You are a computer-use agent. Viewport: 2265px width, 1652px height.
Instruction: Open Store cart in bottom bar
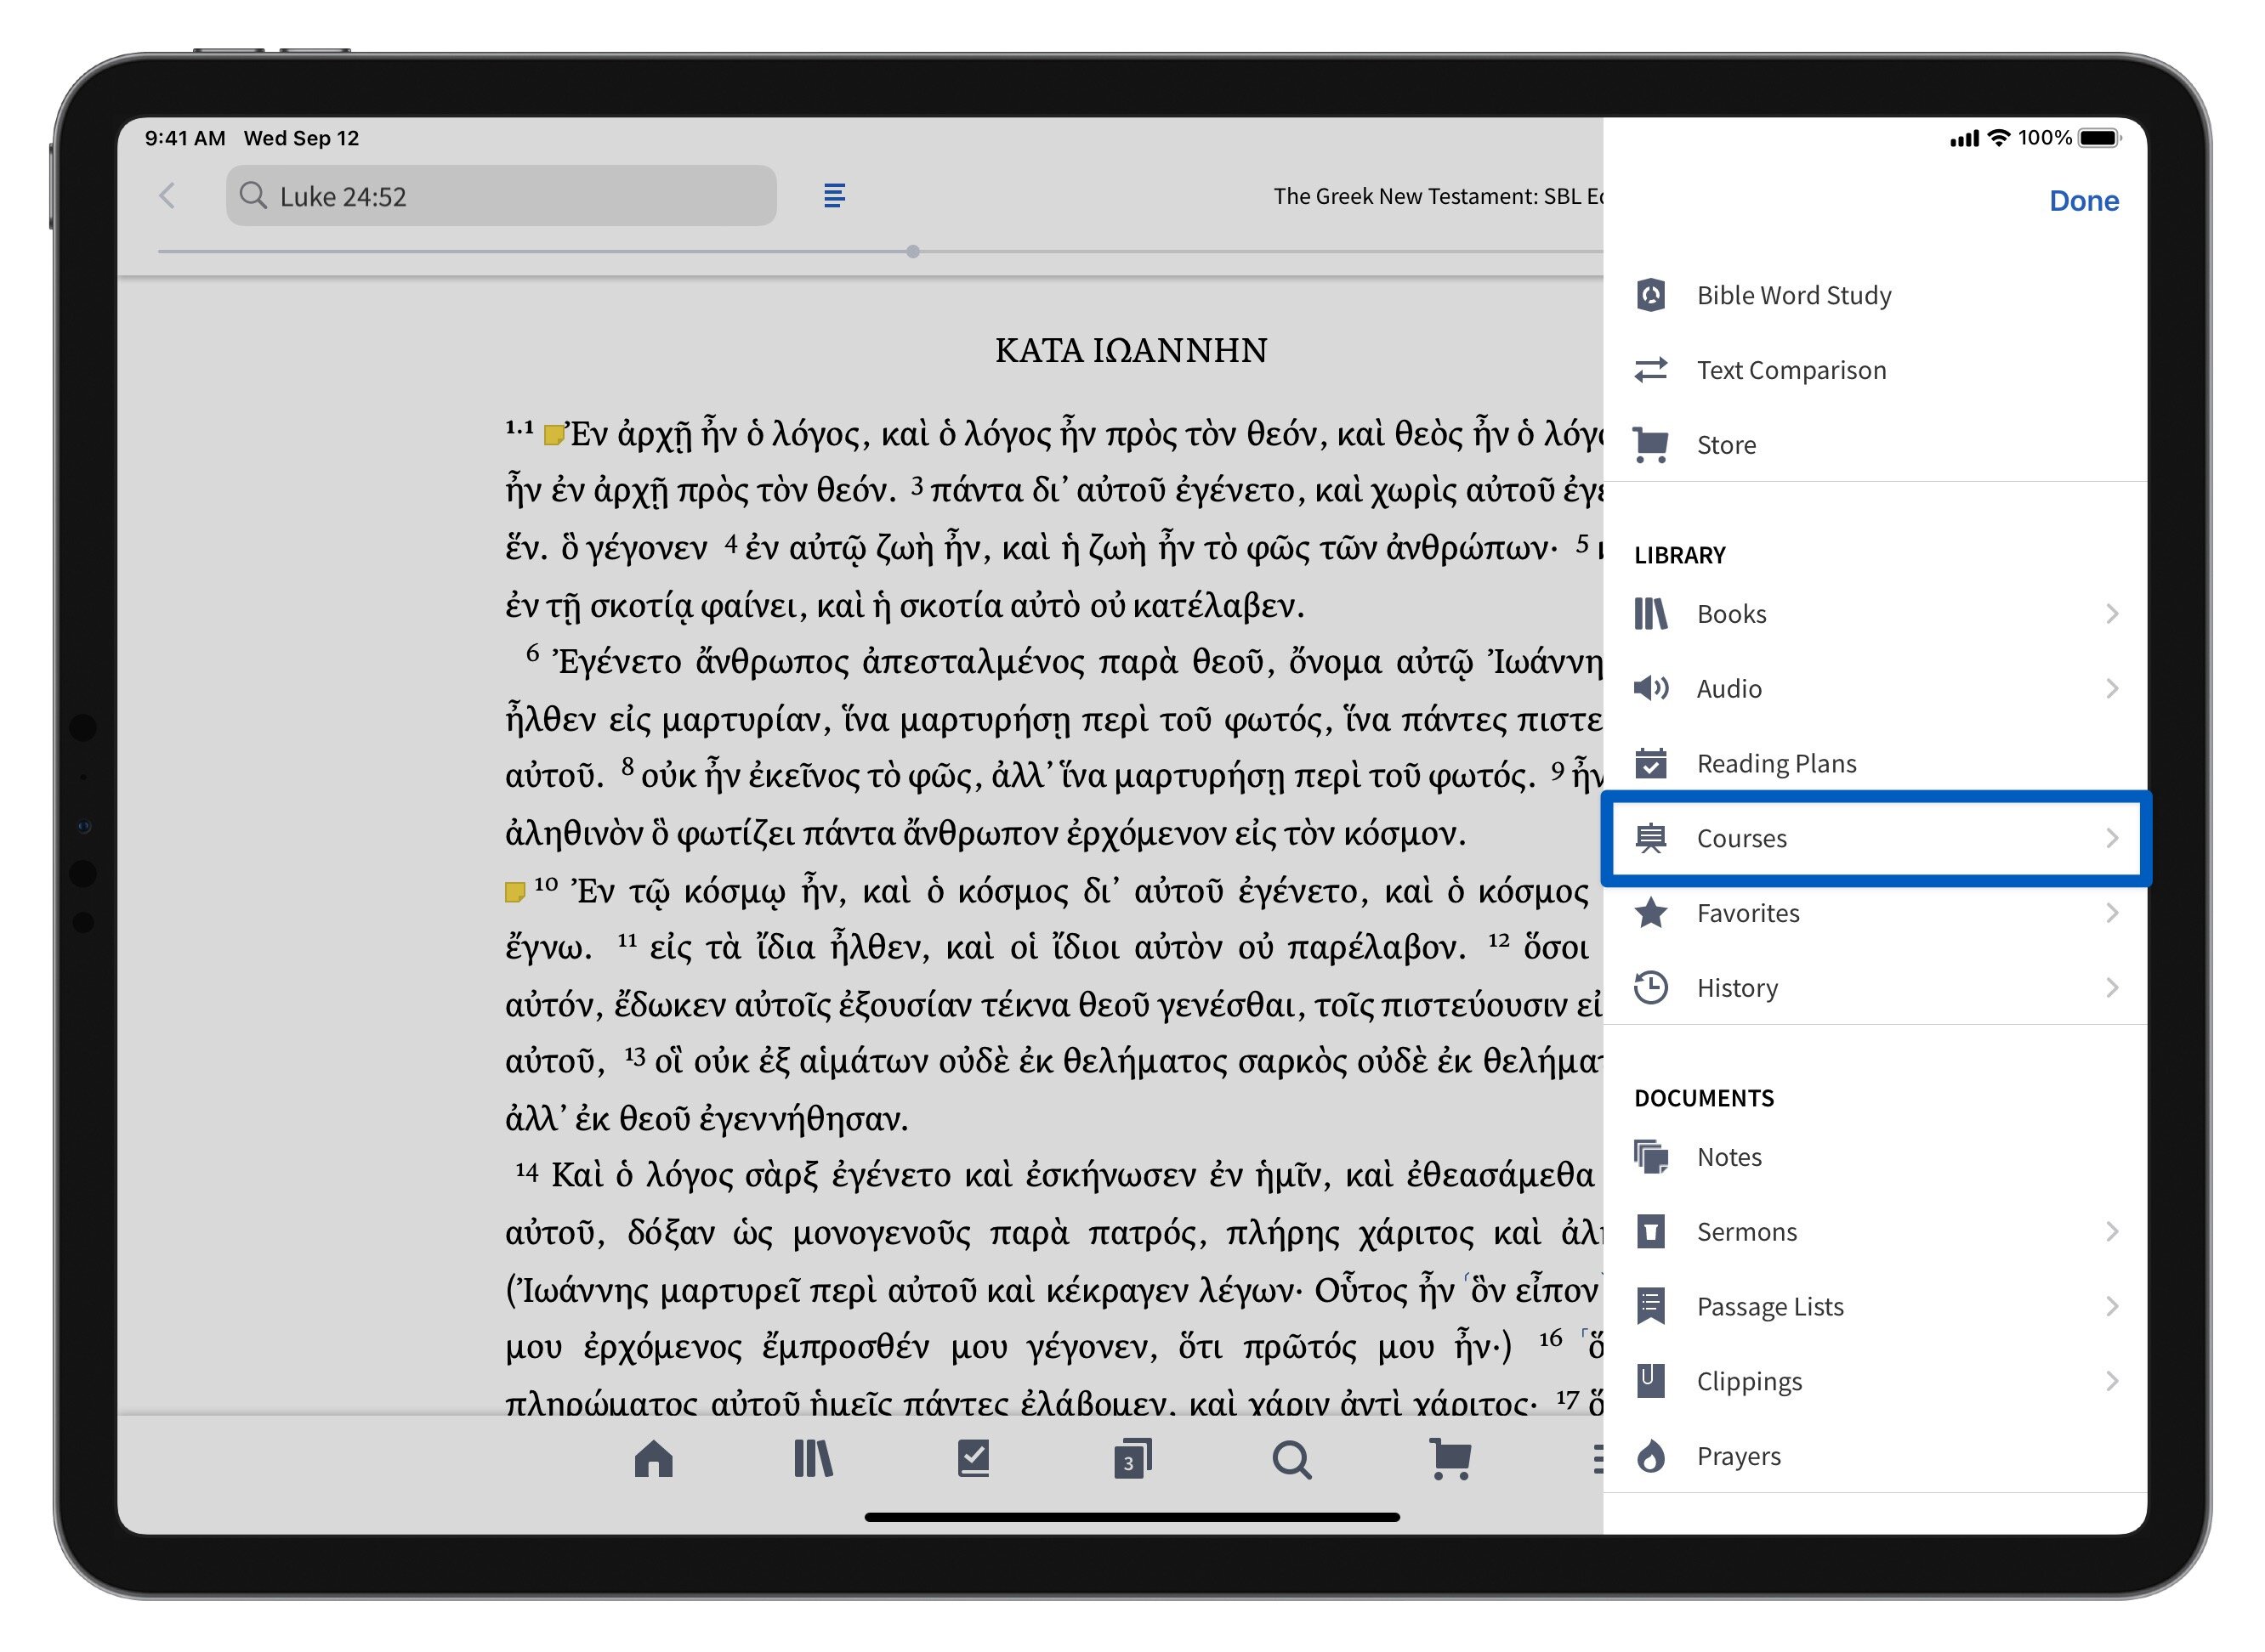coord(1450,1460)
